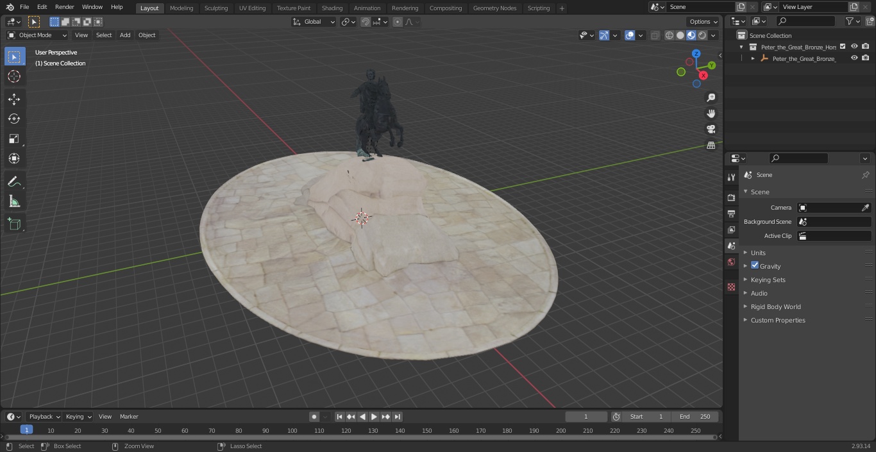Select the Cursor tool in left toolbar

pos(14,76)
